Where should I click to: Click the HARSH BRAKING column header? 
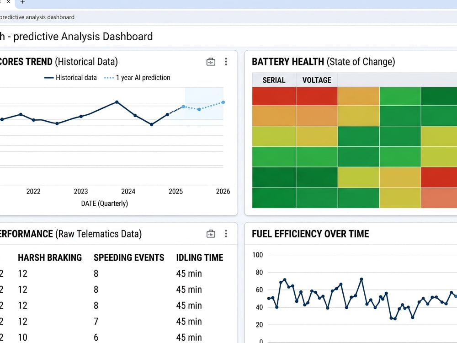point(50,257)
